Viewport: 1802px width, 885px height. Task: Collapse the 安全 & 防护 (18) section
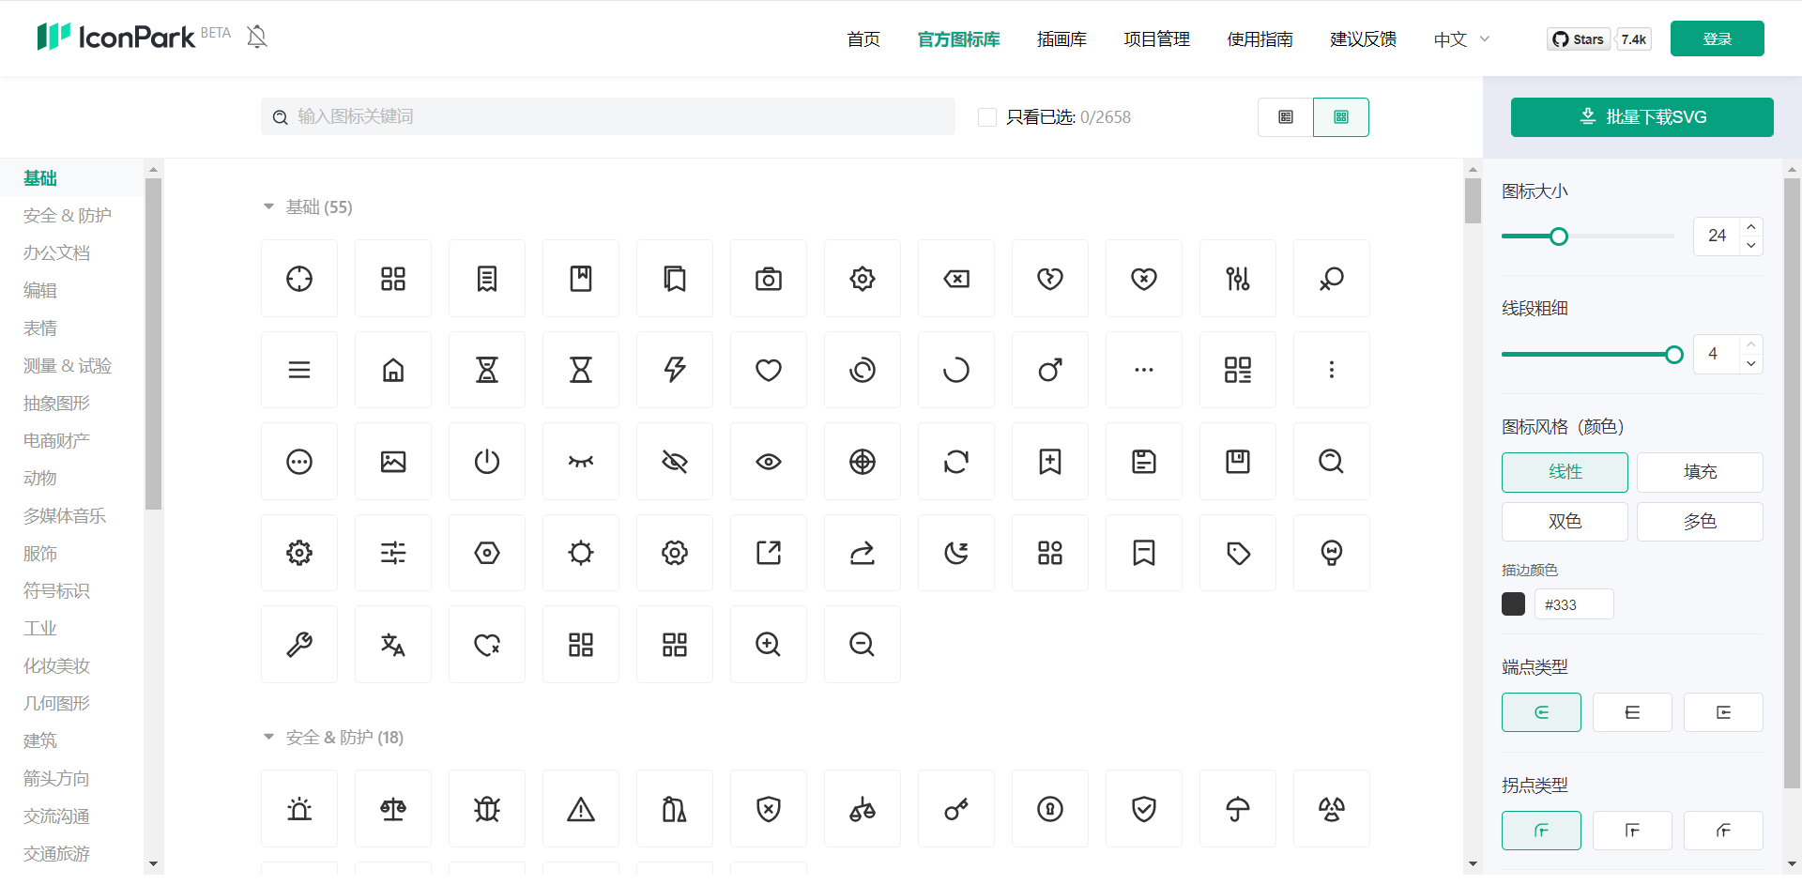[268, 738]
